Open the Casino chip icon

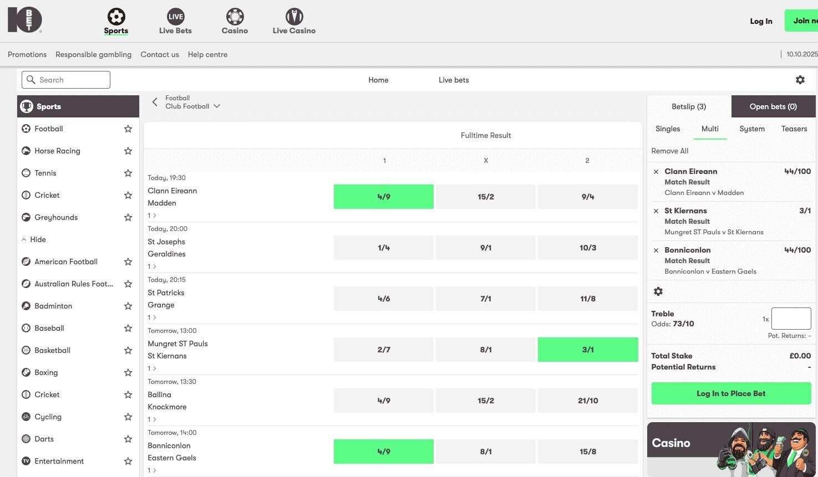[235, 17]
